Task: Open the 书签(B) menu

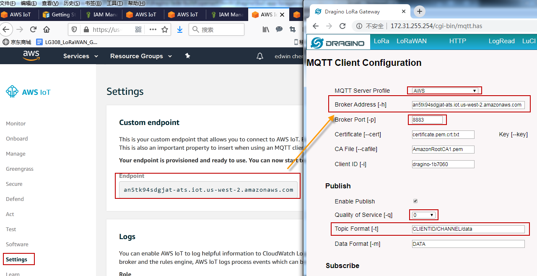Action: pos(93,3)
